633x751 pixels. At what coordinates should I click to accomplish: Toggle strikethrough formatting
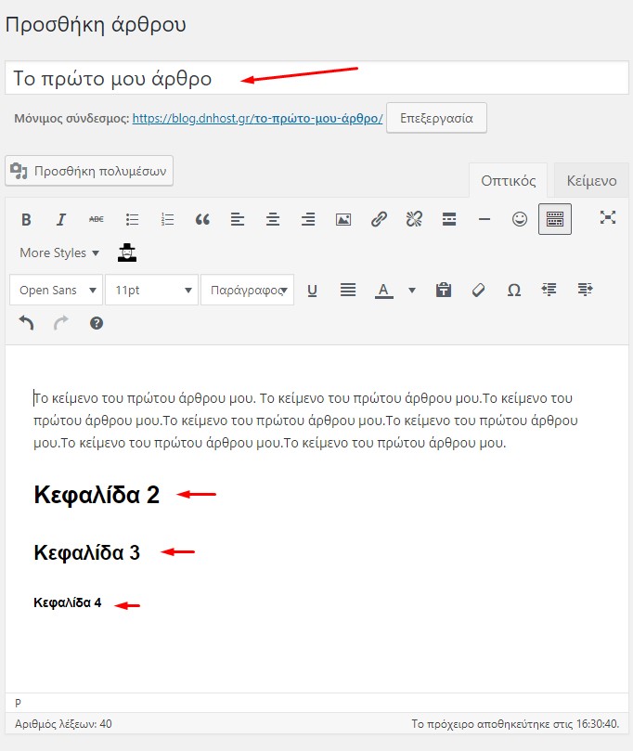coord(97,220)
